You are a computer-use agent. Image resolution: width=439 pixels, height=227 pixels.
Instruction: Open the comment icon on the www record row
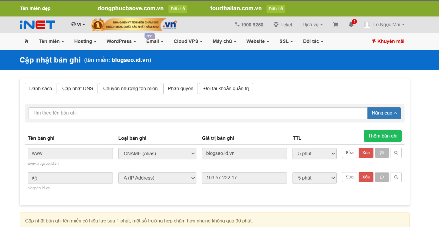click(382, 153)
